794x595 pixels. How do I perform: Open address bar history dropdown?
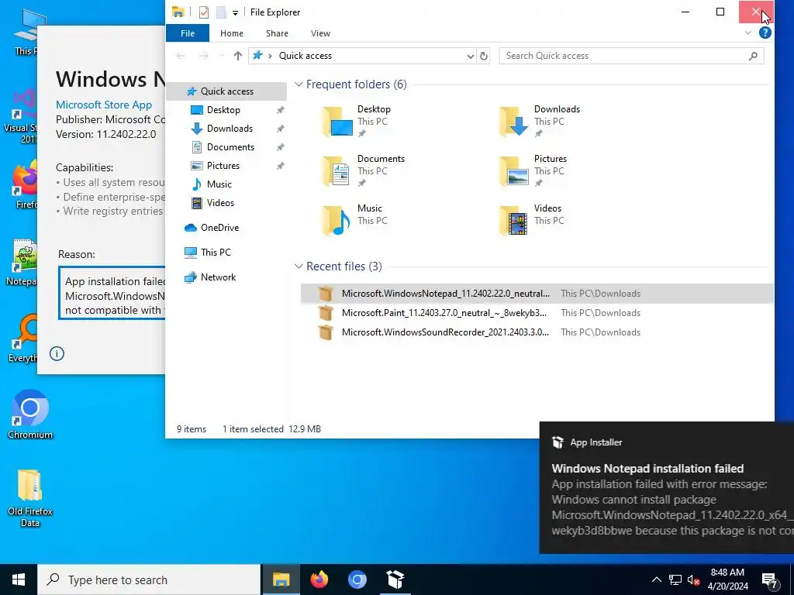471,56
